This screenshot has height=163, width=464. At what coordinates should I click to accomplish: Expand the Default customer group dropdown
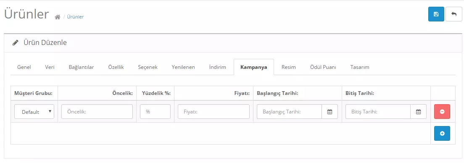[34, 112]
